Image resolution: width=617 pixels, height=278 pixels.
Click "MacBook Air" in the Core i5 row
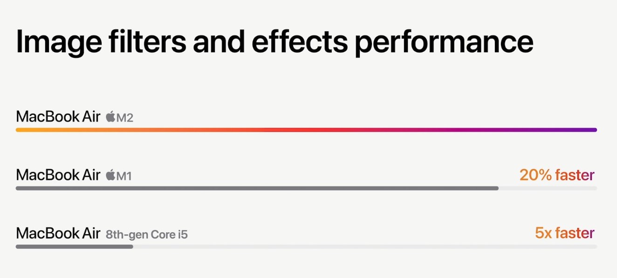tap(58, 233)
